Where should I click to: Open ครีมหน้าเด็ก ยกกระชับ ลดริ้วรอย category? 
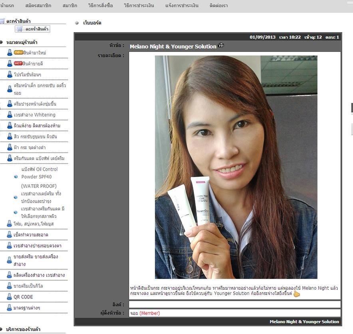[x=40, y=89]
